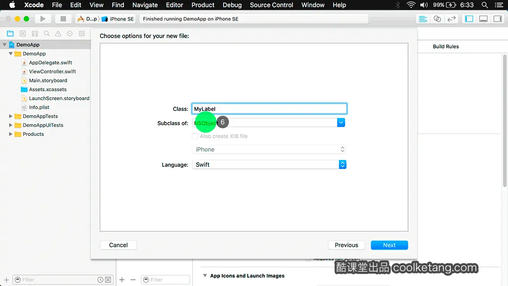The image size is (508, 286).
Task: Expand the DemoAppUITests folder
Action: [x=11, y=125]
